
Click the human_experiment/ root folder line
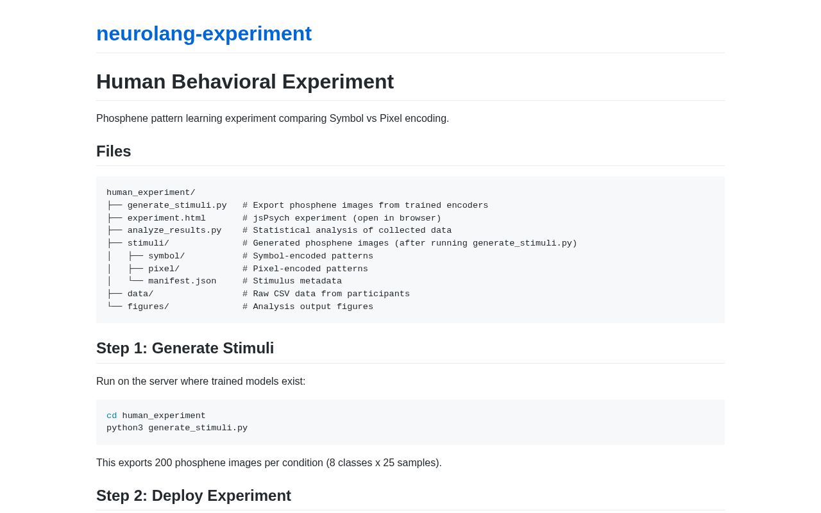(151, 193)
